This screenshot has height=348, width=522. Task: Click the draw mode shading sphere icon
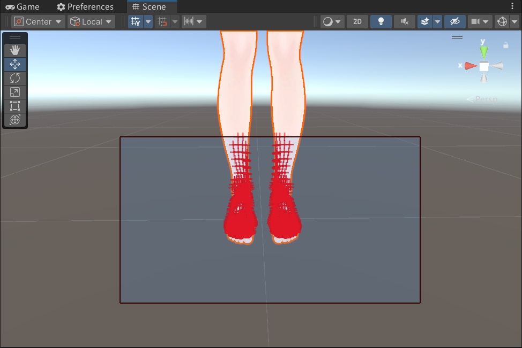[x=327, y=21]
